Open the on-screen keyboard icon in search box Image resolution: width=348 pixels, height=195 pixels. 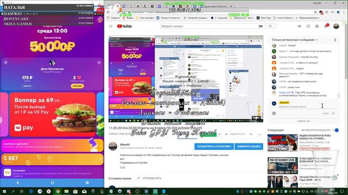point(261,27)
